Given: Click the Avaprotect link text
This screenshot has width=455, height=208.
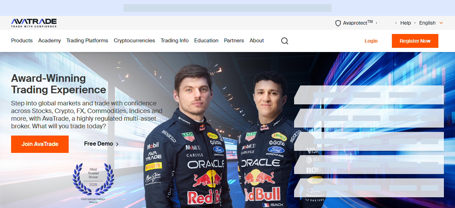Looking at the screenshot, I should 358,23.
